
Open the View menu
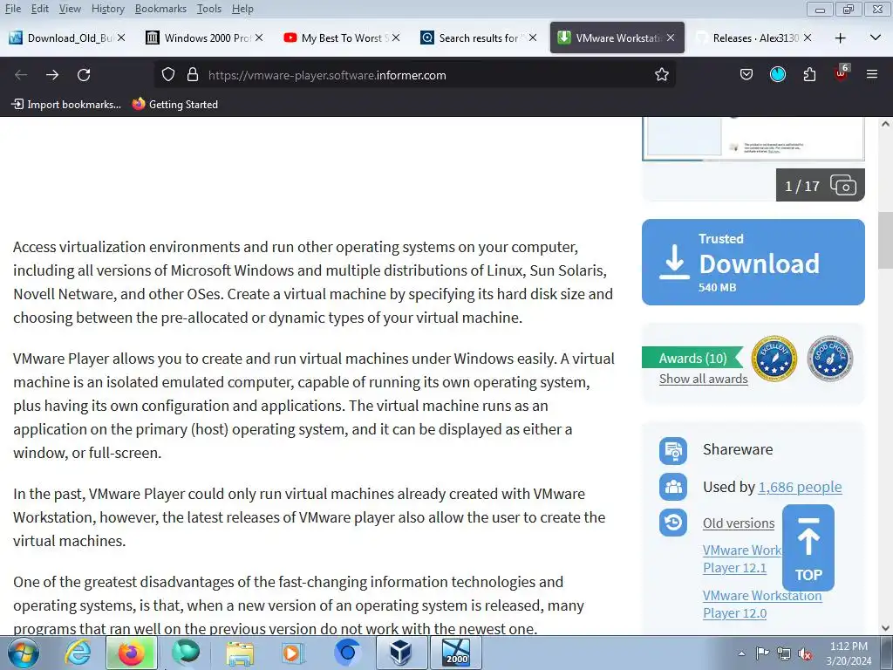pos(70,9)
